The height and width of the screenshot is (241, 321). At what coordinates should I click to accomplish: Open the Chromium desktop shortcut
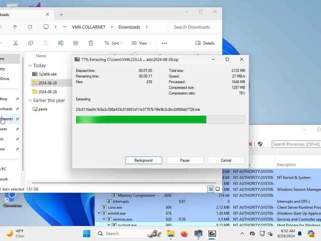coord(12,199)
